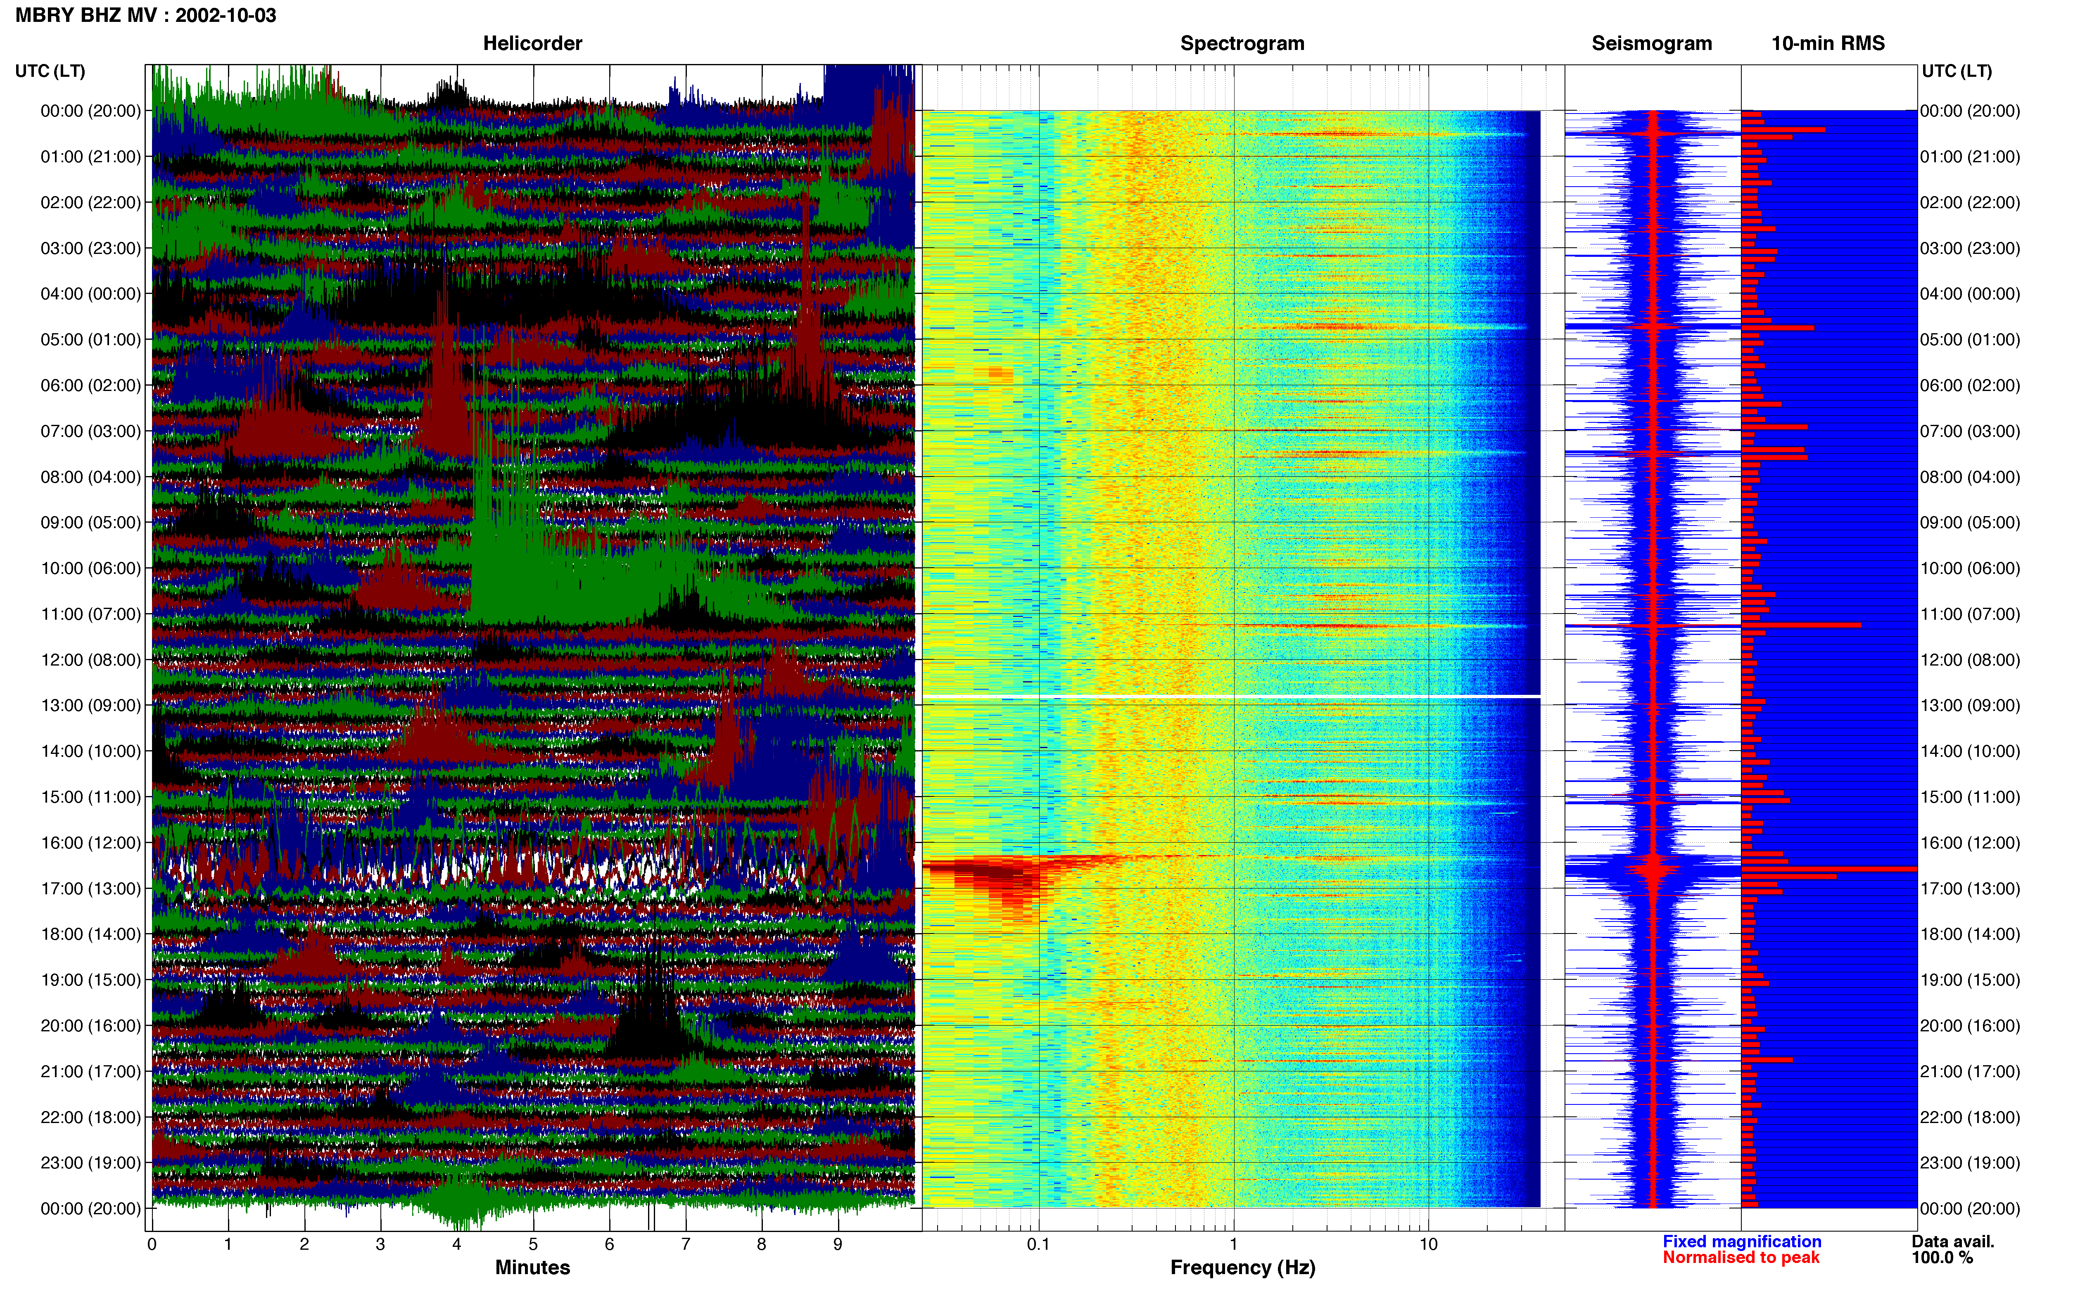The height and width of the screenshot is (1296, 2073).
Task: Click right time label 15:00 (11:00)
Action: pyautogui.click(x=1970, y=797)
